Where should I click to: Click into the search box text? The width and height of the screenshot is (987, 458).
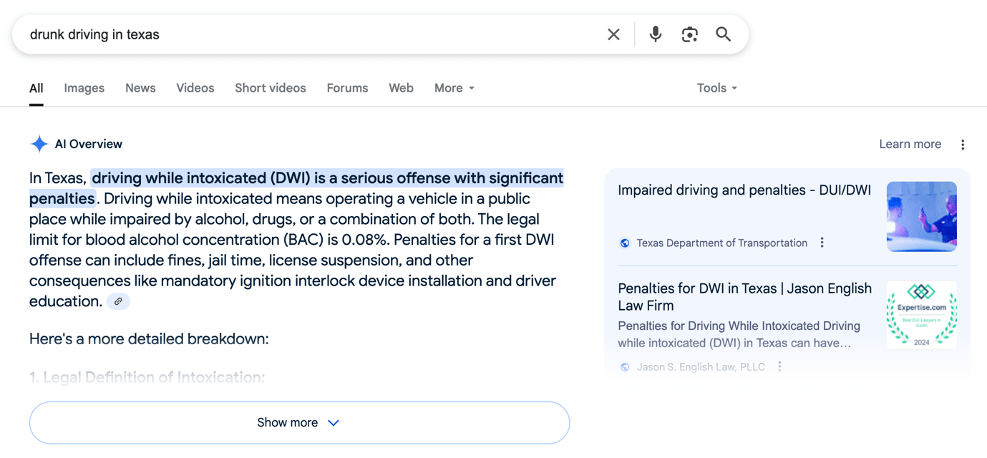click(94, 34)
